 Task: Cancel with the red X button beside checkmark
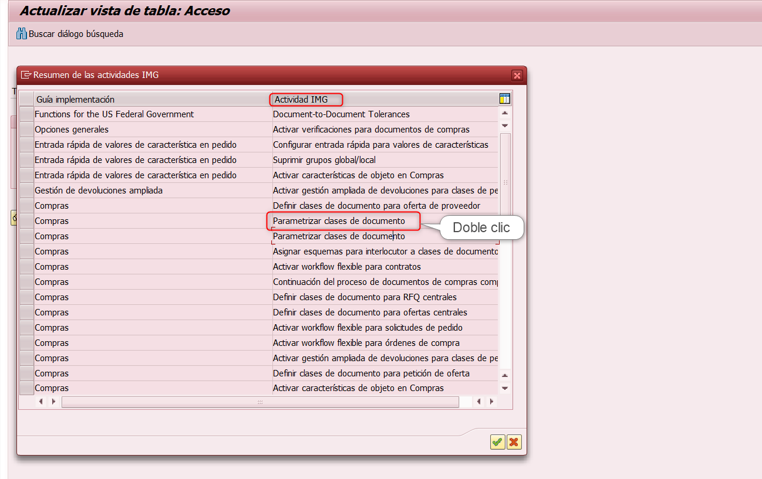[514, 443]
